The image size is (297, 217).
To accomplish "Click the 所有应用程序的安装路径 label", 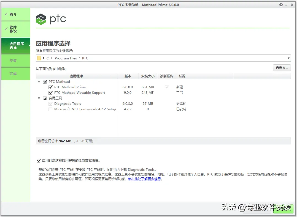I will click(x=54, y=51).
